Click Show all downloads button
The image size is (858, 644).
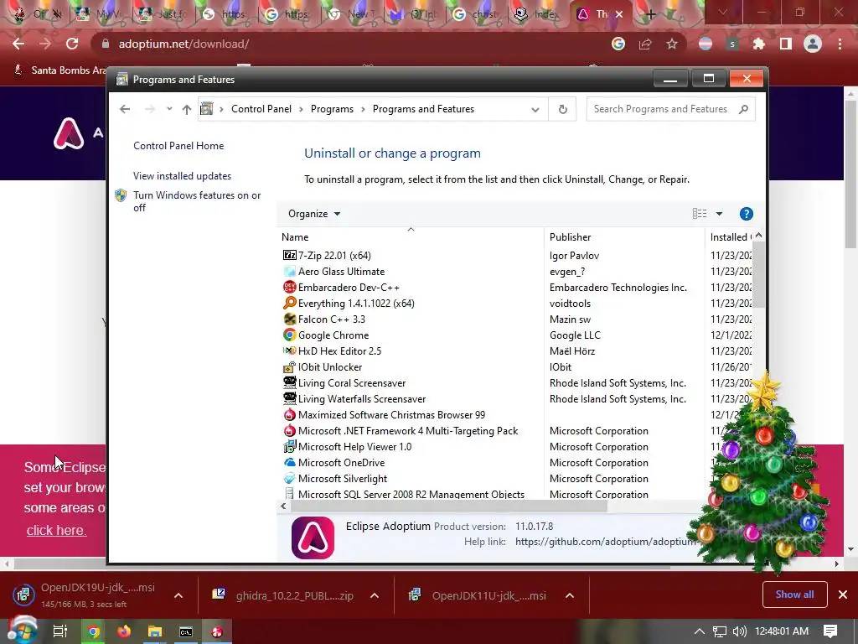point(794,595)
